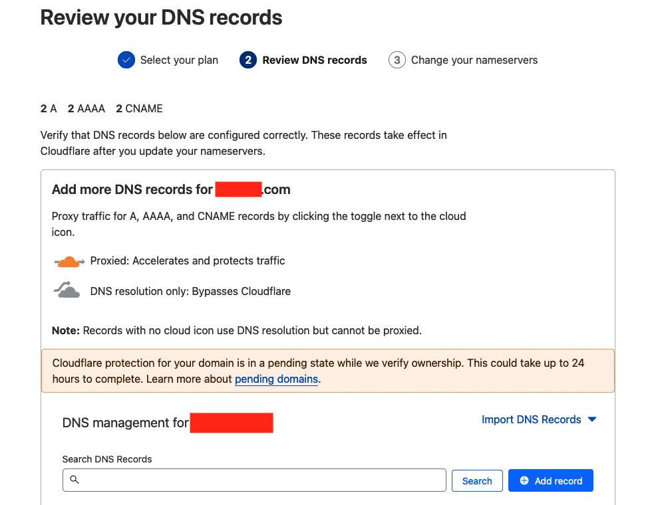The height and width of the screenshot is (505, 662).
Task: Click the Add record button label
Action: tap(558, 481)
